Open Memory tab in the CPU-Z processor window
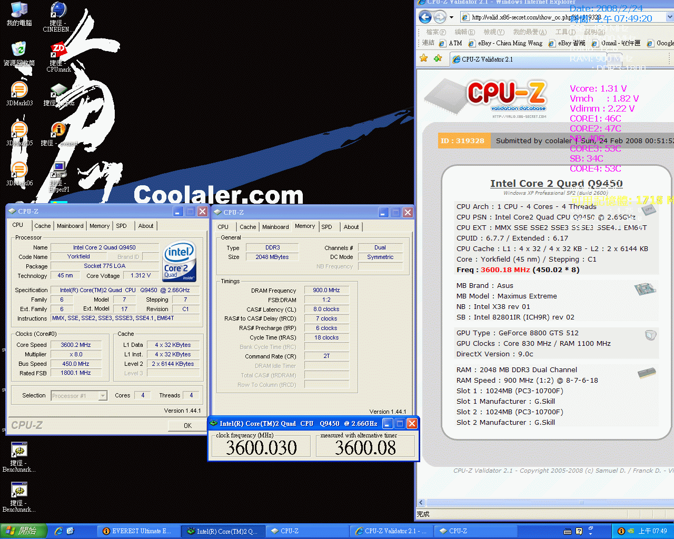This screenshot has height=539, width=674. [x=100, y=226]
